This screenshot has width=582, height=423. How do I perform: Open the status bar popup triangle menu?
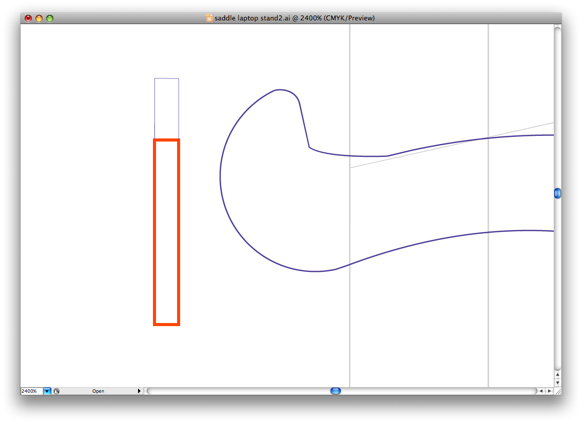coord(139,391)
